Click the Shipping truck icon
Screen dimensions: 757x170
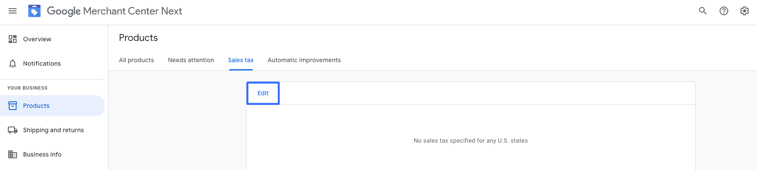tap(13, 130)
